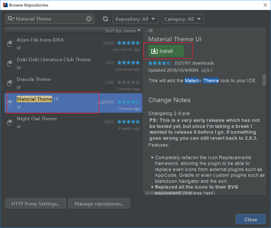Click star rating above 2523701 downloads

point(159,63)
